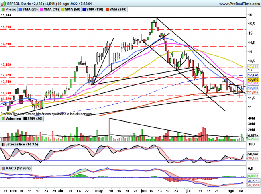Click the MACD panel indicator icon

coord(3,168)
